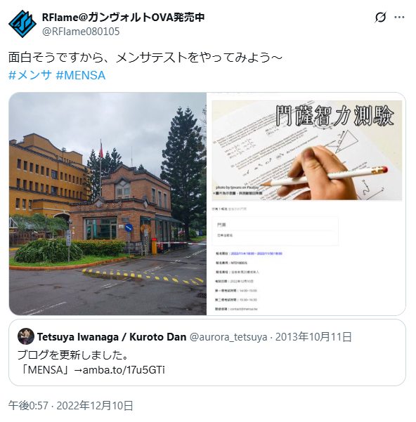View the brick building photo
The image size is (416, 422).
tap(108, 204)
